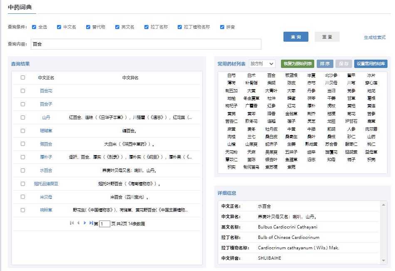Open the 按方剂 sort dropdown
This screenshot has height=271, width=395.
262,64
